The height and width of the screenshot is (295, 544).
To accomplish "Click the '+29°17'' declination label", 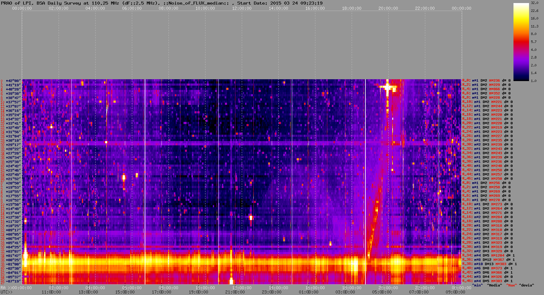I will tap(13, 145).
